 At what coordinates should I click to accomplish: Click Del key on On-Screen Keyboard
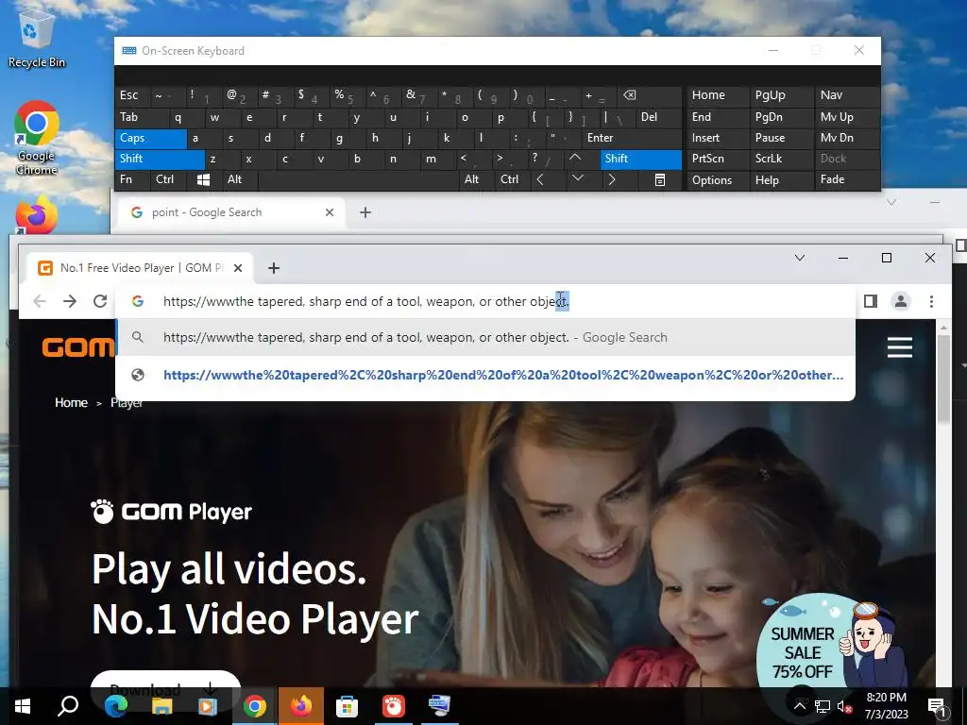658,117
